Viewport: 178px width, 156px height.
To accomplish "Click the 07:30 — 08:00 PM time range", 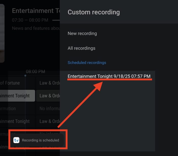I will [30, 20].
